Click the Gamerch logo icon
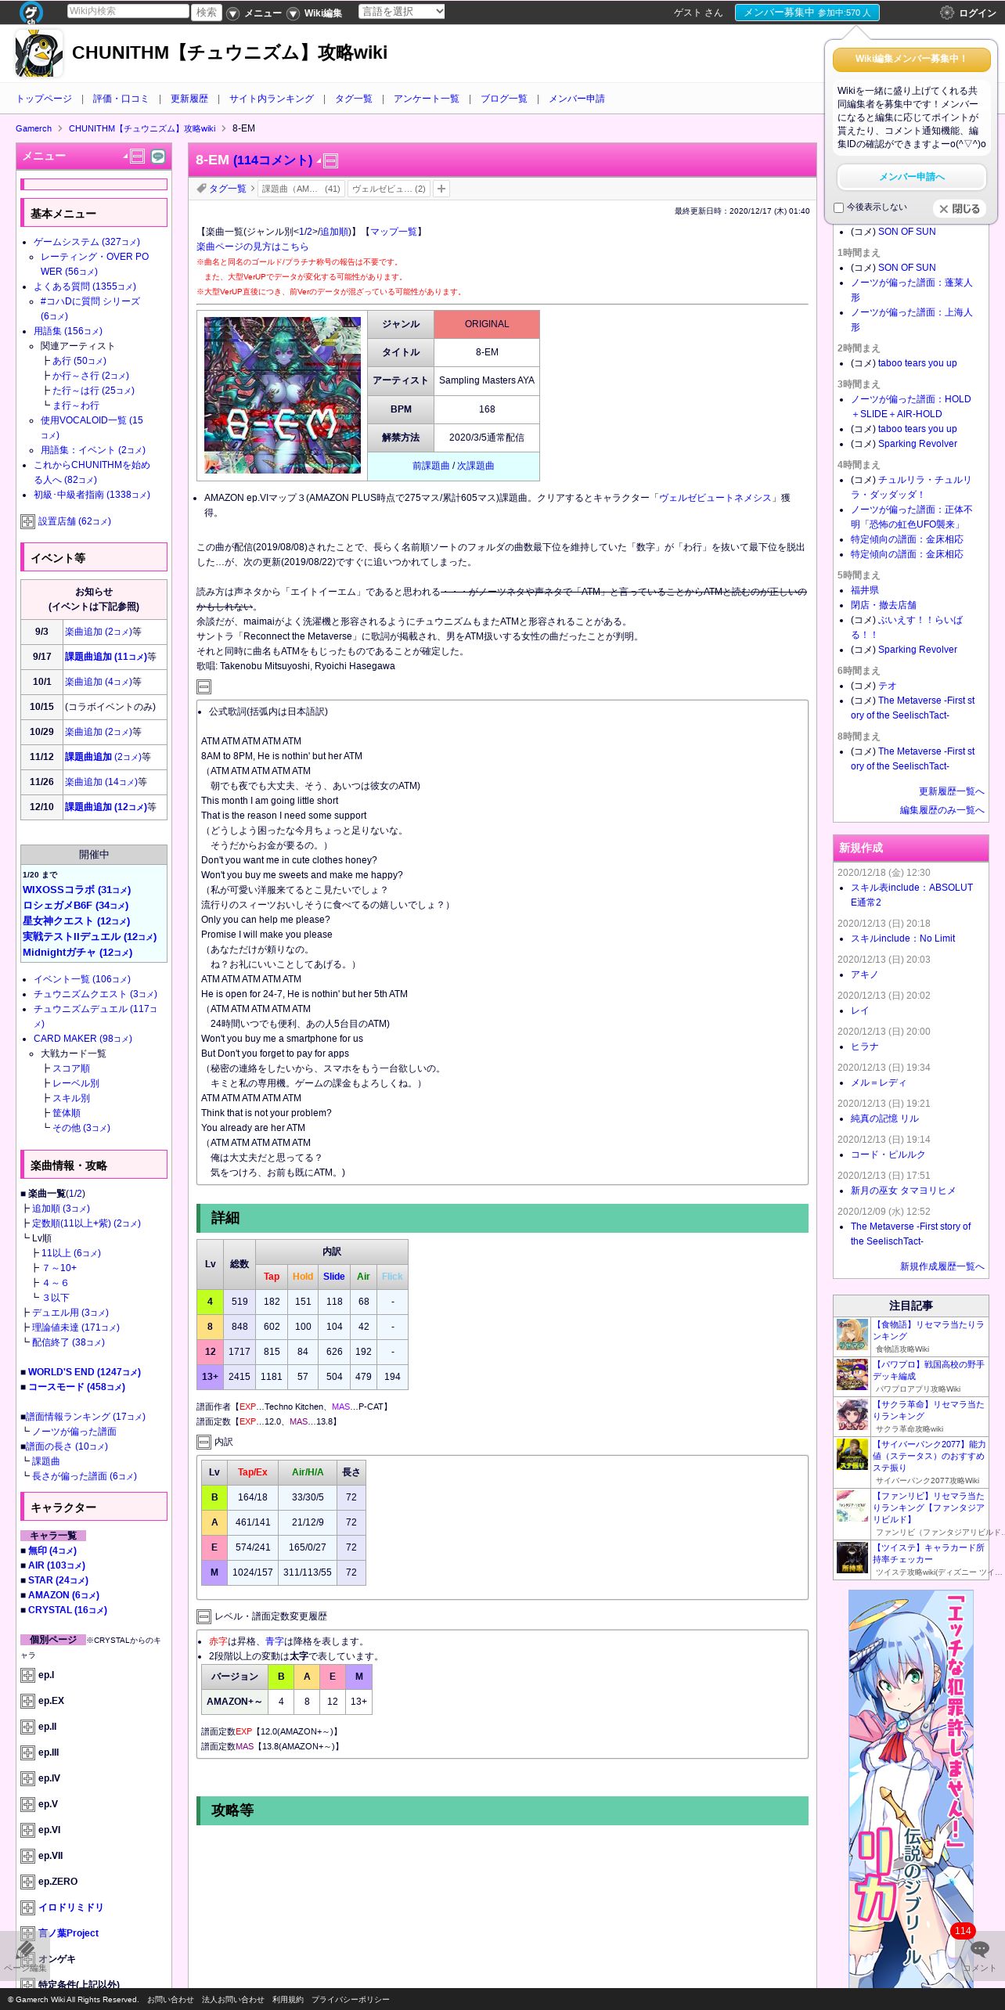The height and width of the screenshot is (2010, 1005). [x=31, y=12]
